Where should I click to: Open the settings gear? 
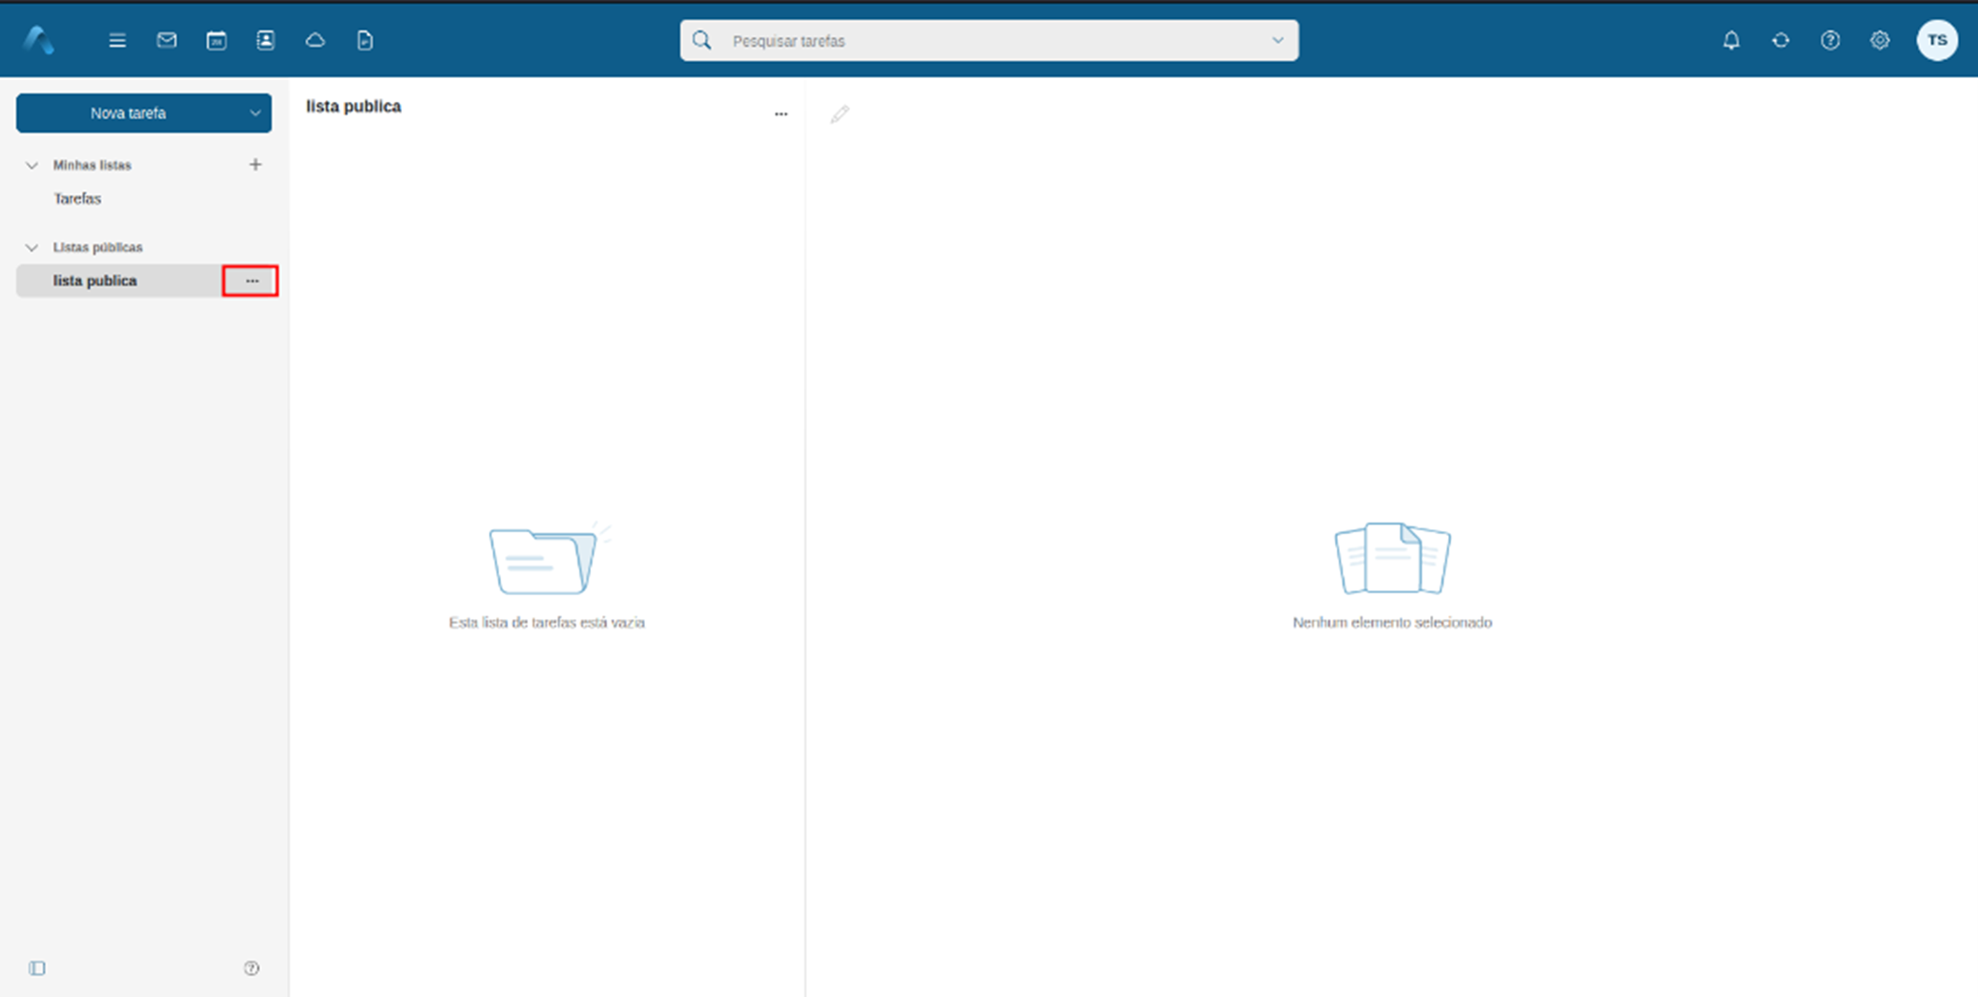pyautogui.click(x=1880, y=40)
